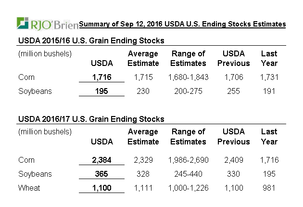303x207 pixels.
Task: Select the Wheat USDA value 1,100 in bold
Action: 101,188
